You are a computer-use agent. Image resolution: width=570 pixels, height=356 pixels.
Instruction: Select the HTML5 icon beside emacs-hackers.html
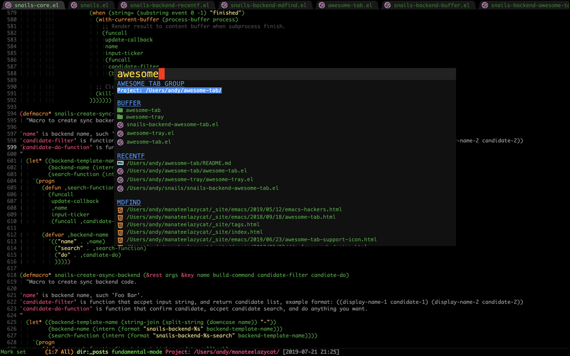[x=120, y=210]
